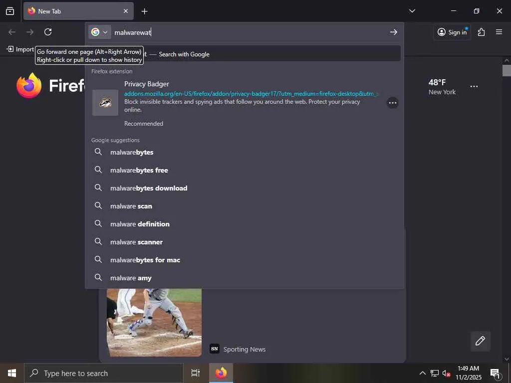Click the Privacy Badger addons.mozilla.org URL

pyautogui.click(x=251, y=94)
